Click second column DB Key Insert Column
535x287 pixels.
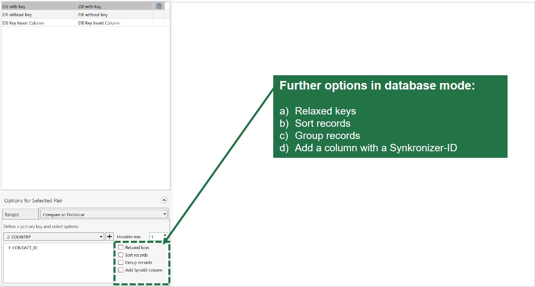pyautogui.click(x=99, y=23)
